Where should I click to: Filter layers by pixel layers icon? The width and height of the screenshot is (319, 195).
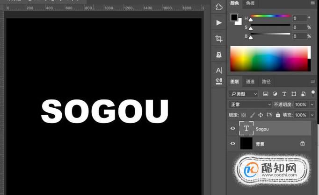pyautogui.click(x=266, y=94)
